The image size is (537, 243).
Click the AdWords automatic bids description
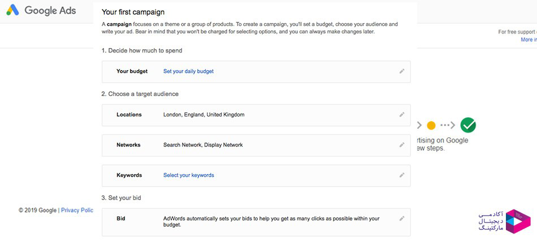[271, 222]
